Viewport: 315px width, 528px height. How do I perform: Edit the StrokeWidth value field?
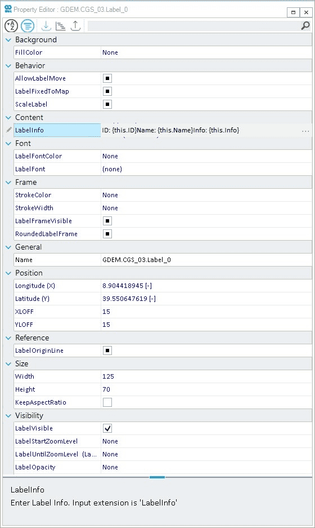point(206,208)
